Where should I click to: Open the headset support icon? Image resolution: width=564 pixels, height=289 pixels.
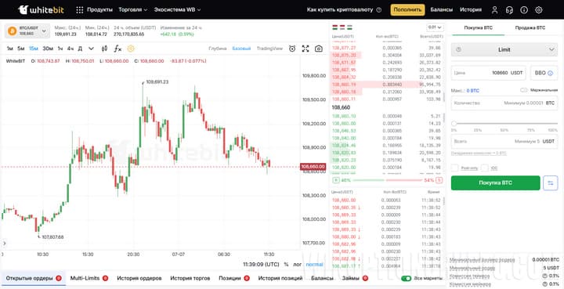pyautogui.click(x=509, y=9)
